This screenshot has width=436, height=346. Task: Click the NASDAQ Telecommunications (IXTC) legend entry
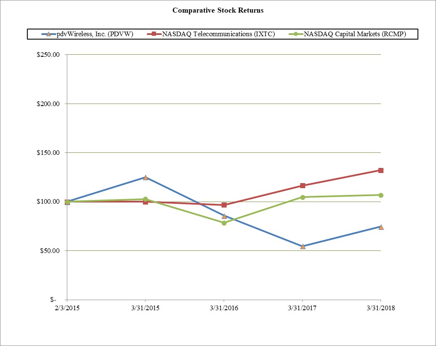[x=218, y=34]
